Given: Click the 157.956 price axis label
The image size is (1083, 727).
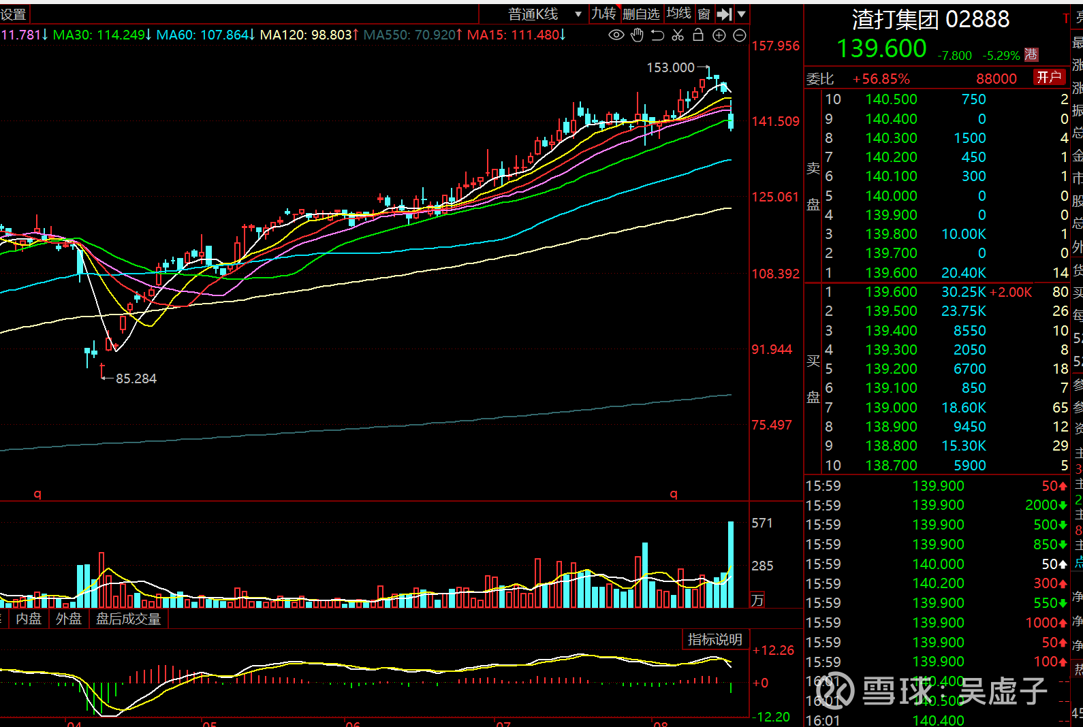Looking at the screenshot, I should pos(775,46).
